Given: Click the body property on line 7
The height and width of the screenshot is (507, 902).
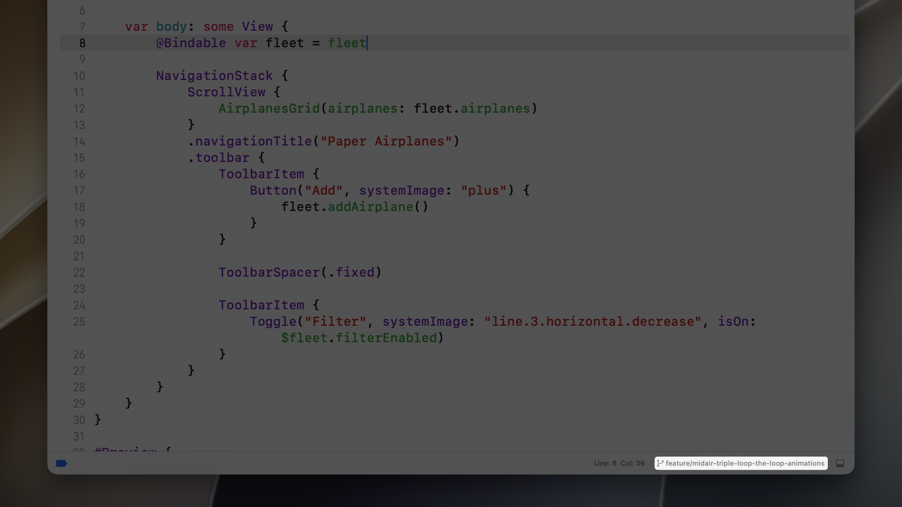Looking at the screenshot, I should [172, 27].
